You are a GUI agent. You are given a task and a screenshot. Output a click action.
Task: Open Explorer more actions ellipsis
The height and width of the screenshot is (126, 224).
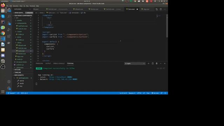pyautogui.click(x=30, y=9)
